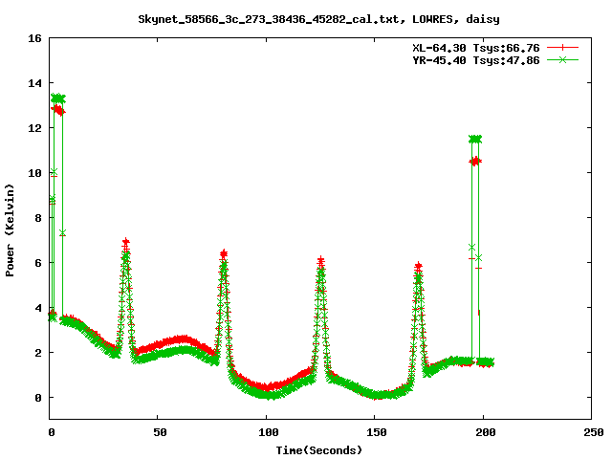
Task: Click the x-axis tick label 150
Action: (377, 432)
